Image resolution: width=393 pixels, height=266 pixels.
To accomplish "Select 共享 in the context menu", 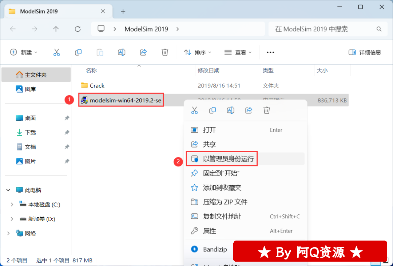I will pyautogui.click(x=245, y=144).
